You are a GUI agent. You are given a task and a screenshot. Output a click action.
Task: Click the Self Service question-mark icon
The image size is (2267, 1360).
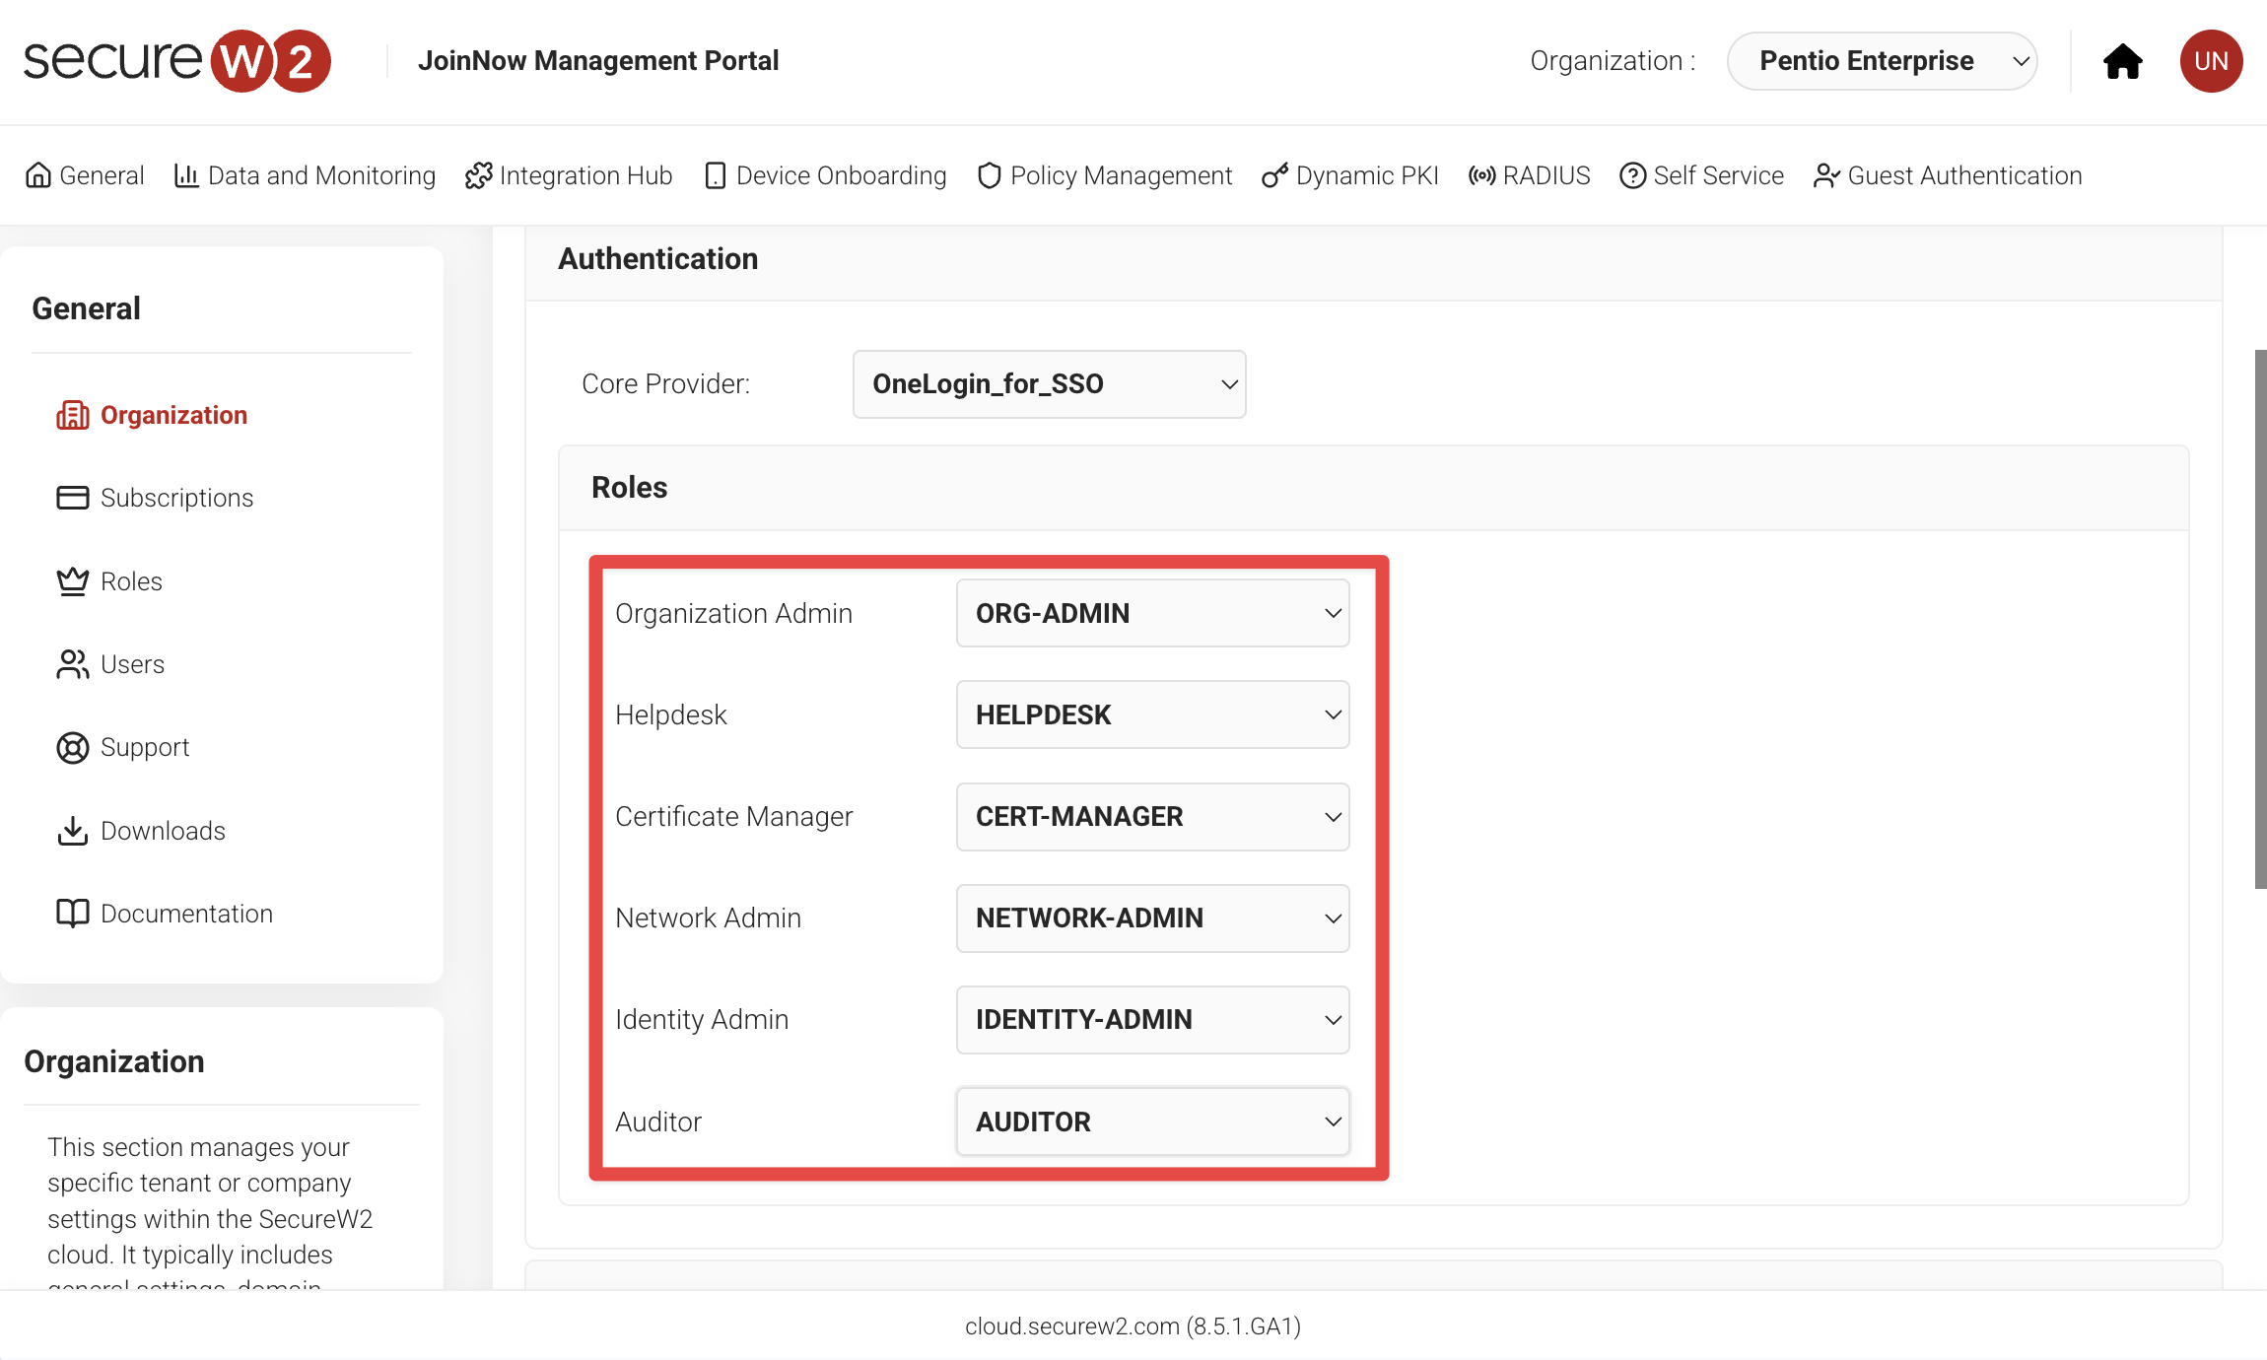(x=1632, y=175)
